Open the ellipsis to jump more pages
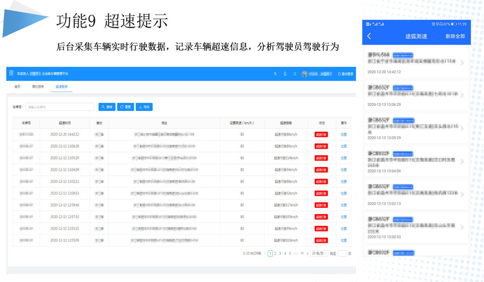Image resolution: width=484 pixels, height=282 pixels. click(296, 254)
